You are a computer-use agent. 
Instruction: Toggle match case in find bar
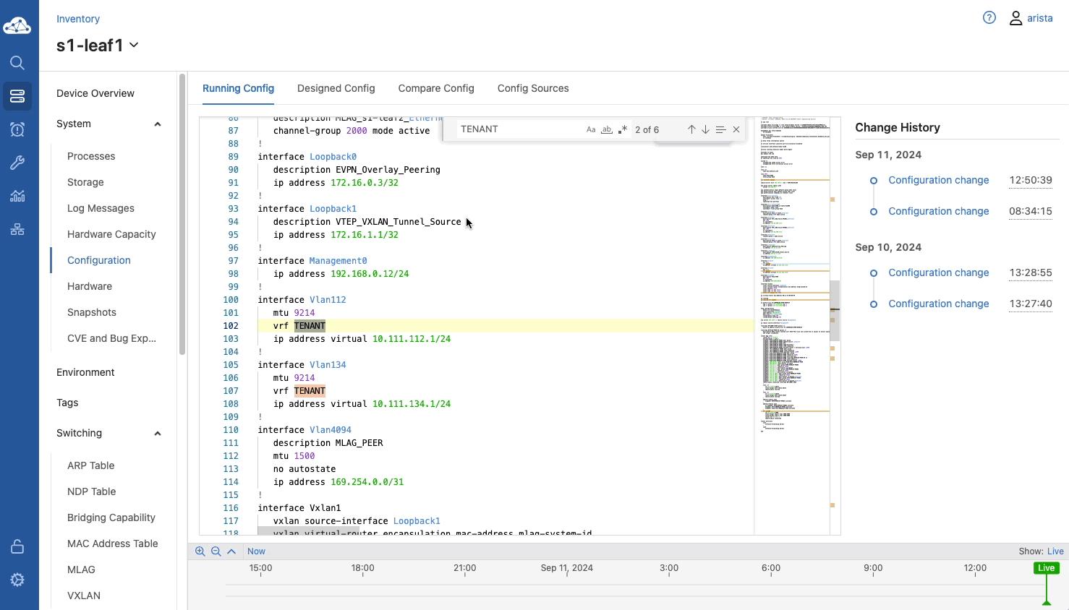coord(591,129)
